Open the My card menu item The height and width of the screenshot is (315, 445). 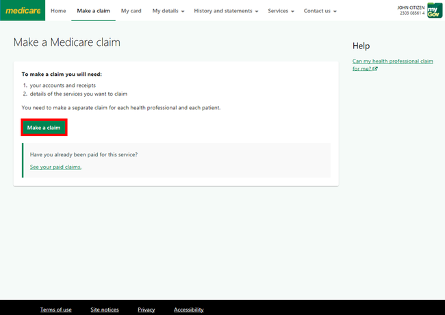131,11
